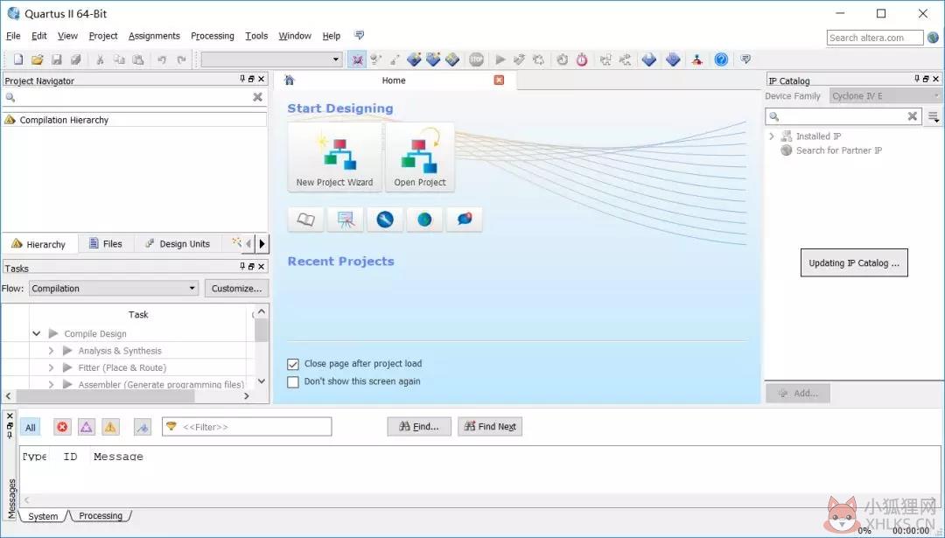The height and width of the screenshot is (538, 945).
Task: Click the red TimeQuest clock icon
Action: coord(582,59)
